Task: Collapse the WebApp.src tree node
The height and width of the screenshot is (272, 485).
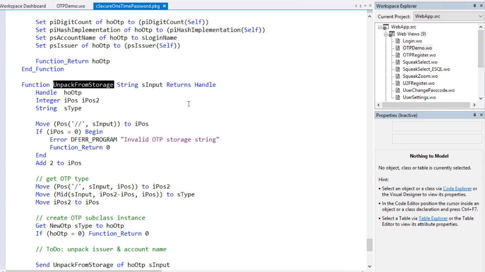Action: [x=380, y=27]
